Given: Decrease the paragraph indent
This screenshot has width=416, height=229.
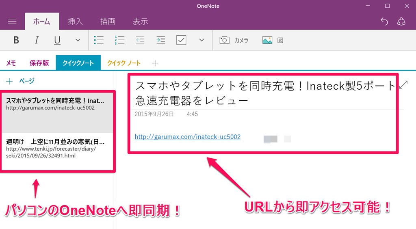Looking at the screenshot, I should [x=140, y=40].
